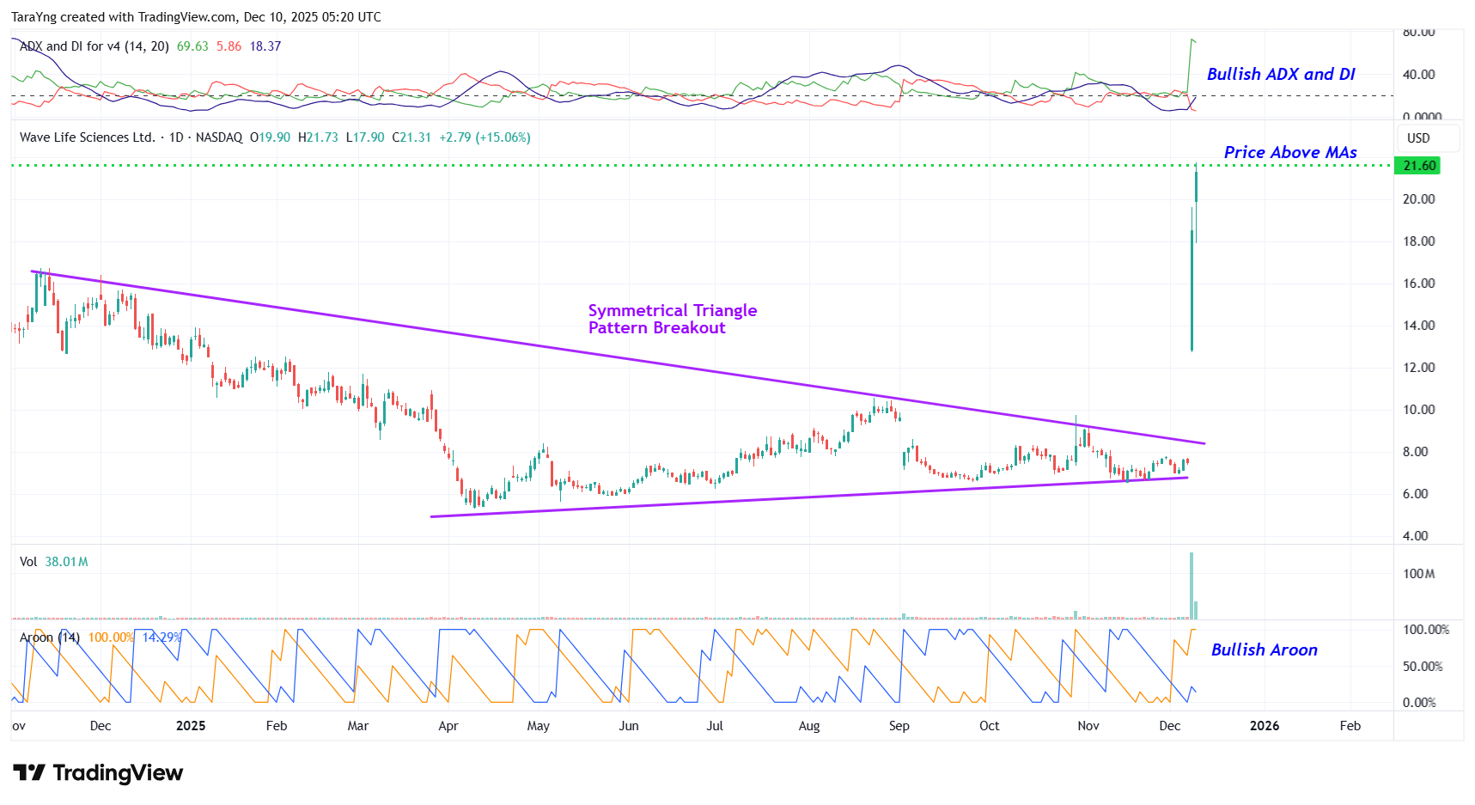The width and height of the screenshot is (1475, 805).
Task: Select the Price Above MAs annotation
Action: 1289,152
